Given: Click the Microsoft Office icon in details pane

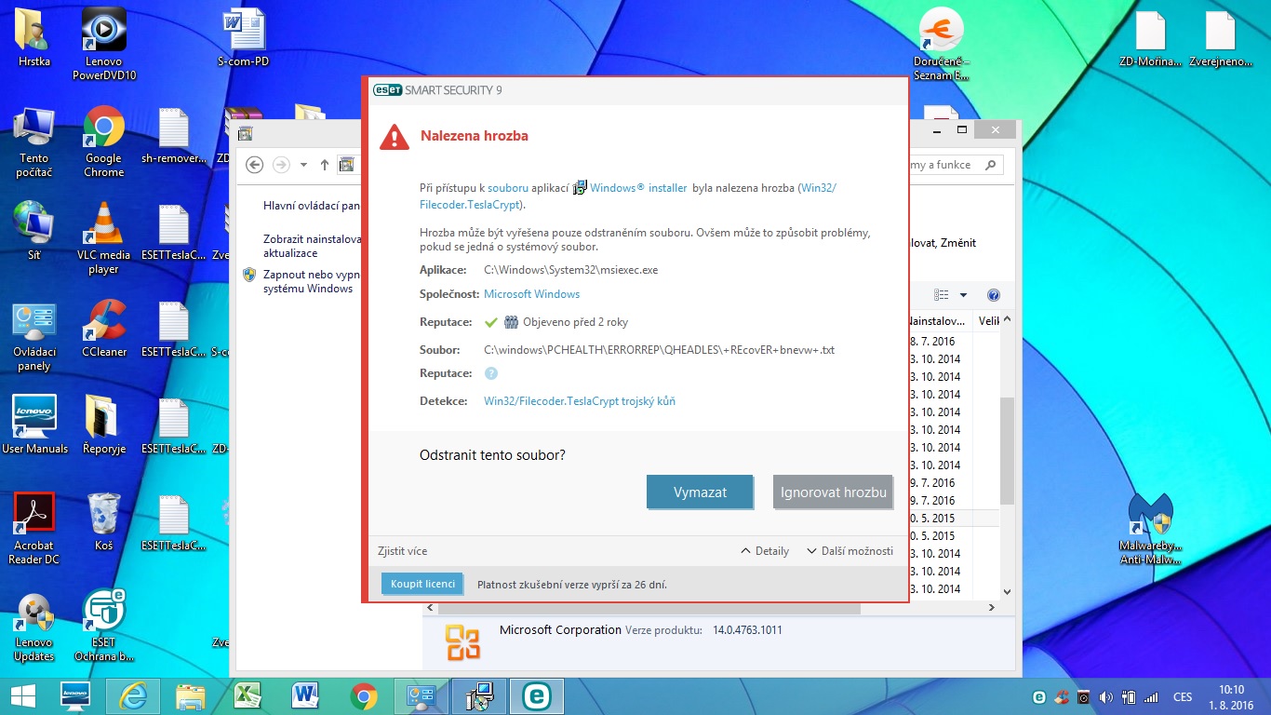Looking at the screenshot, I should click(x=462, y=642).
